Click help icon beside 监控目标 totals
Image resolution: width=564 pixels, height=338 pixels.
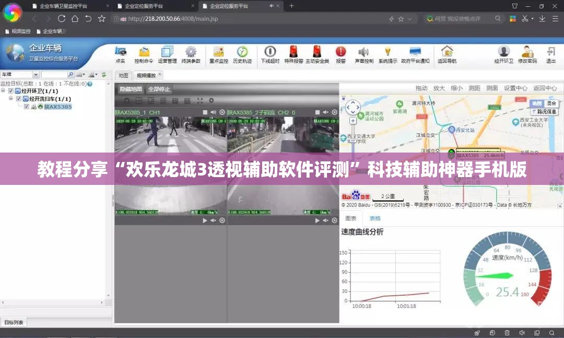tap(90, 84)
